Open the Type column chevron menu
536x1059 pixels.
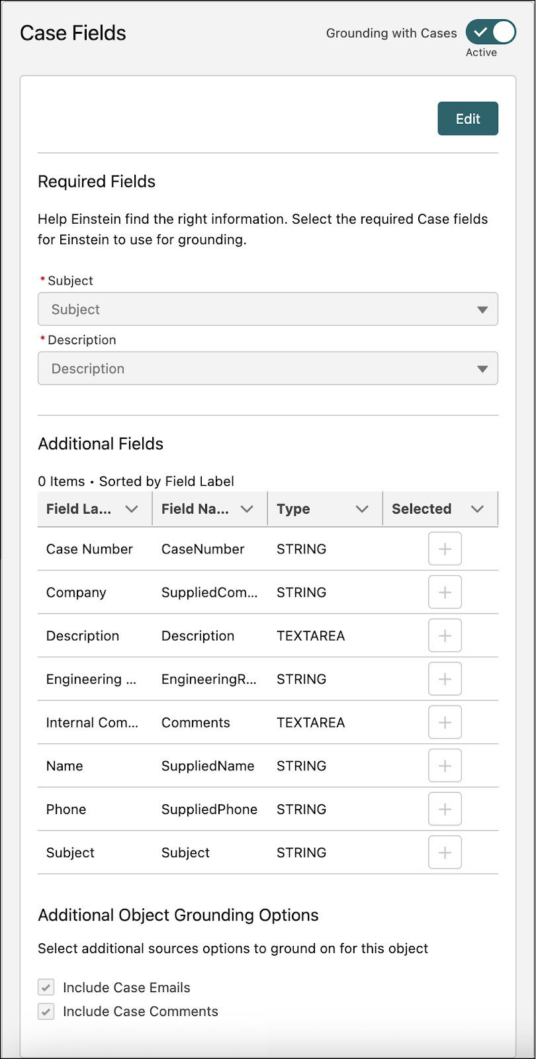pos(362,509)
